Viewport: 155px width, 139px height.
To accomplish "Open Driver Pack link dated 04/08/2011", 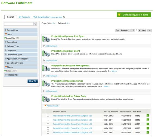I will click(x=72, y=120).
